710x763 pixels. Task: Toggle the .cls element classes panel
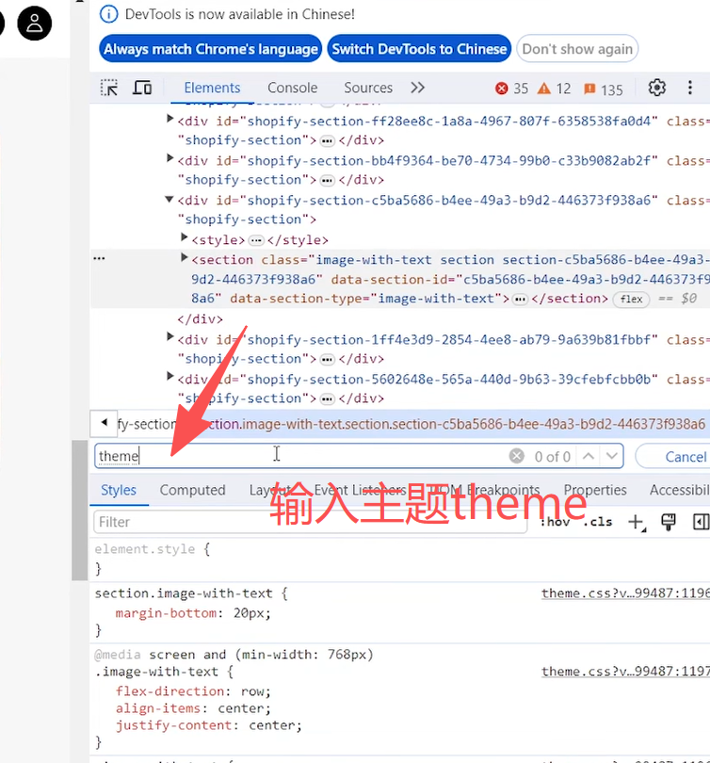pyautogui.click(x=597, y=522)
